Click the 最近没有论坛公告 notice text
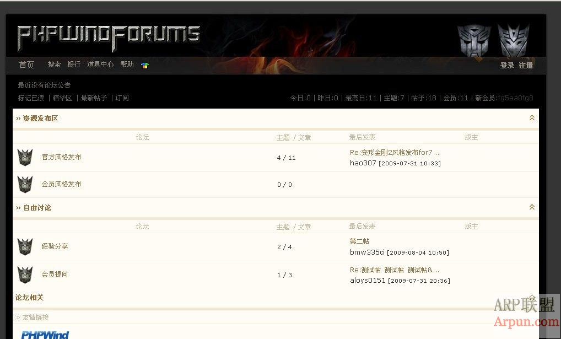Viewport: 561px width, 339px height. (45, 85)
